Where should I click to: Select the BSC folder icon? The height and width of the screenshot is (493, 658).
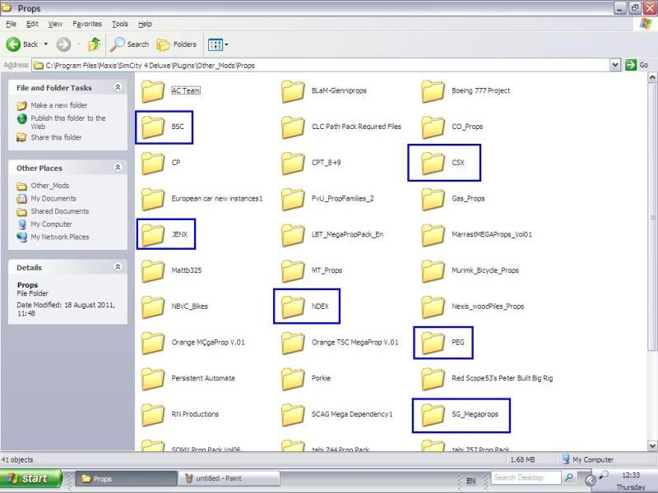pyautogui.click(x=153, y=127)
